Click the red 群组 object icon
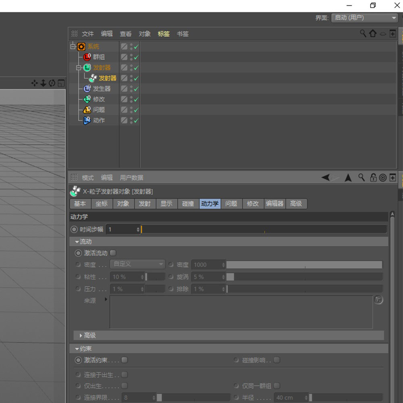This screenshot has width=403, height=403. 87,57
